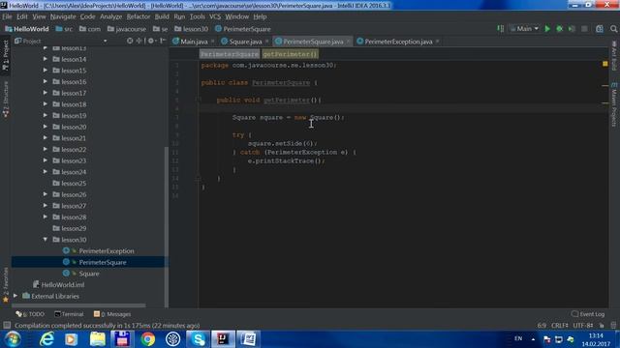Select getPerimeter() editor breadcrumb
Image resolution: width=620 pixels, height=348 pixels.
coord(290,54)
